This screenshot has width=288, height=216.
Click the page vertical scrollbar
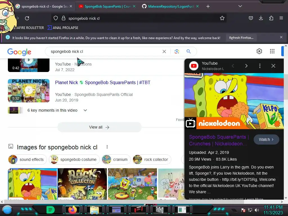[286, 87]
